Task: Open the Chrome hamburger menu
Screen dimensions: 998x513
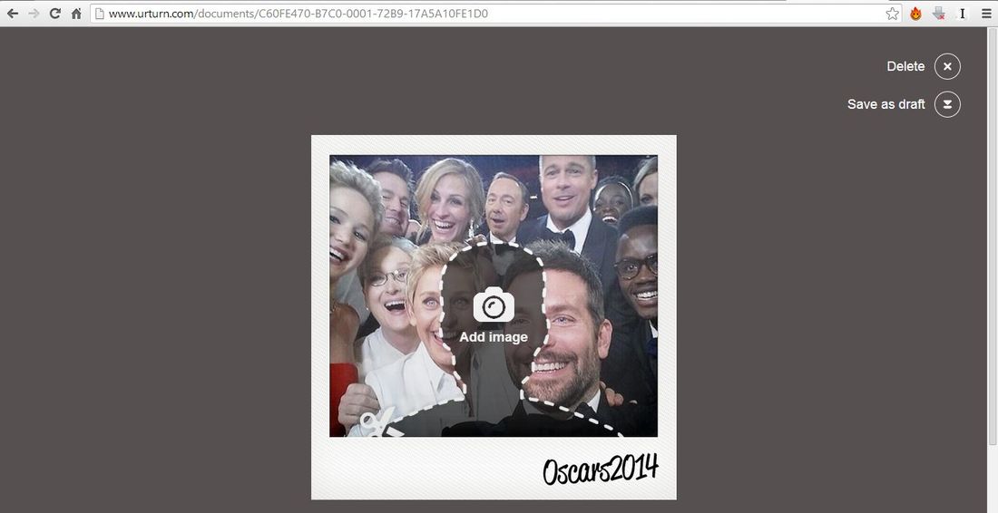Action: (986, 14)
